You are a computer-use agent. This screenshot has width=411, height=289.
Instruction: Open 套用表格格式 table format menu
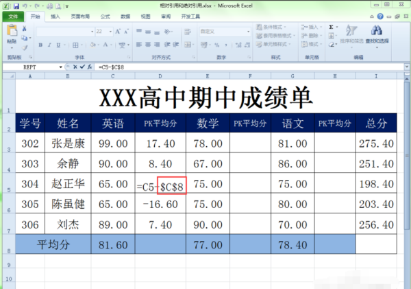pyautogui.click(x=276, y=36)
